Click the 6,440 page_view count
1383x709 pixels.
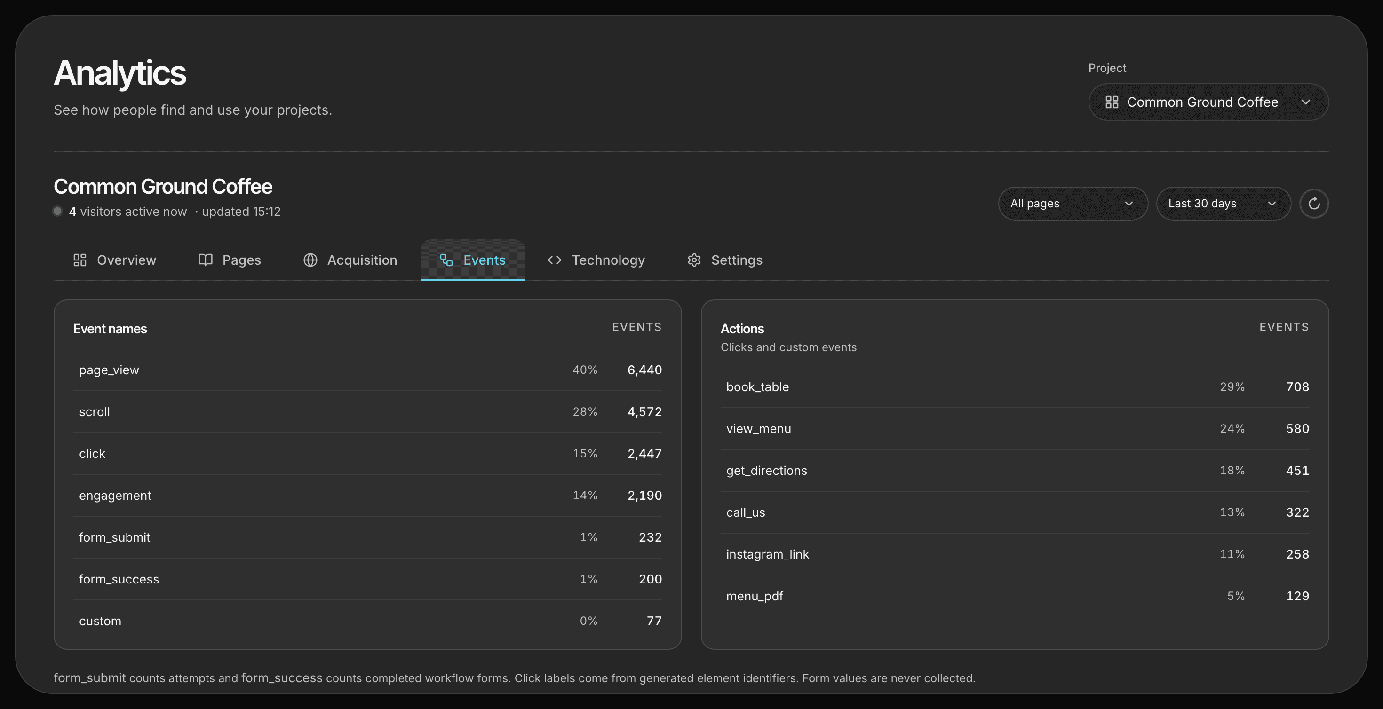(644, 370)
